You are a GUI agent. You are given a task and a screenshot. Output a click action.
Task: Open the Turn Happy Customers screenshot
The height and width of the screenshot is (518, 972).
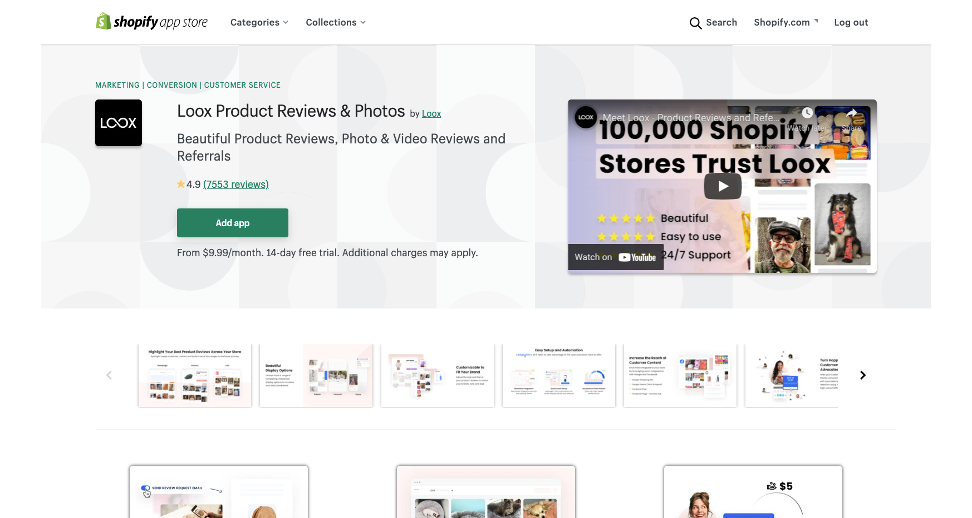click(x=792, y=375)
